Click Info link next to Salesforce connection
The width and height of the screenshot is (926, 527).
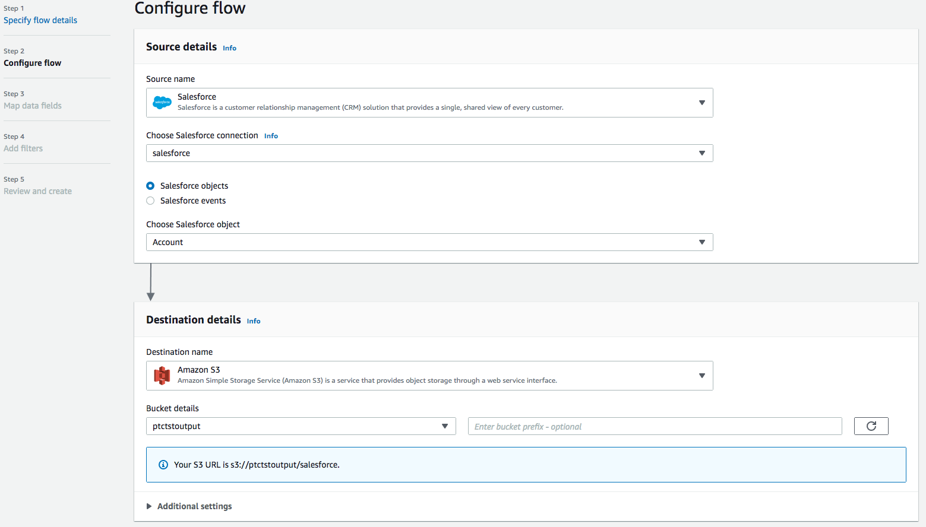pyautogui.click(x=271, y=136)
